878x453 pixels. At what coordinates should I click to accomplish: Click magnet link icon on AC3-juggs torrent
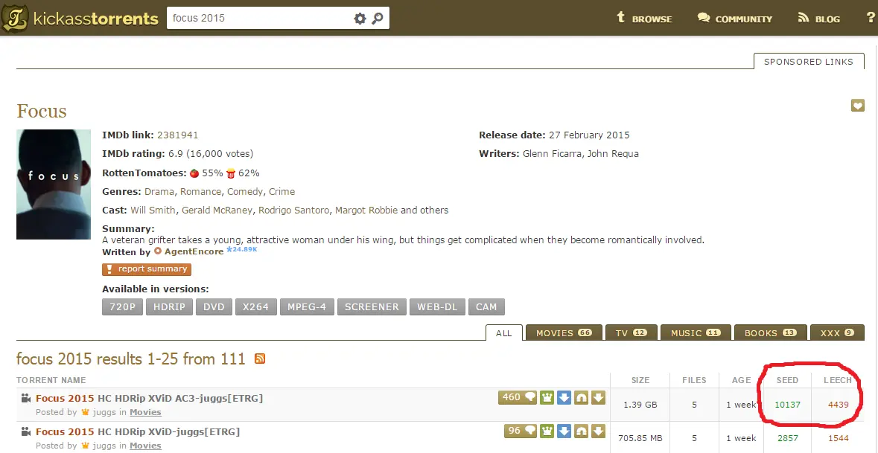581,398
